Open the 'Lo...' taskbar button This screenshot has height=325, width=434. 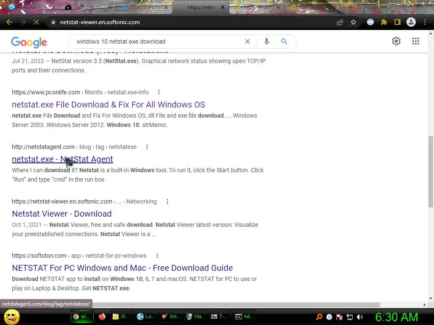click(146, 317)
